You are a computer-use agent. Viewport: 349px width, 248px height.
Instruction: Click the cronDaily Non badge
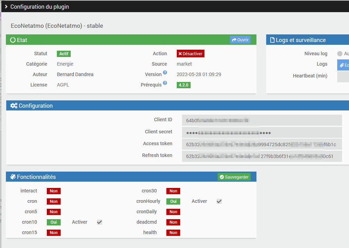tap(173, 212)
